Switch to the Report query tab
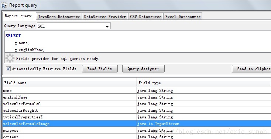This screenshot has height=139, width=271. (19, 16)
